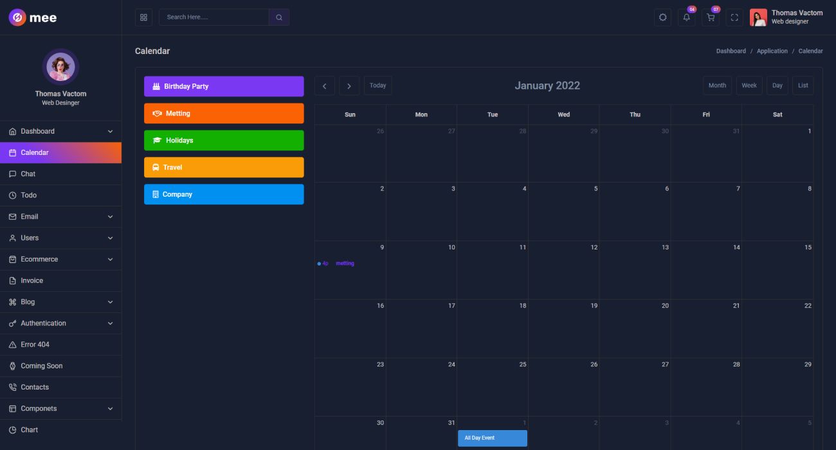The height and width of the screenshot is (450, 836).
Task: Click the Application breadcrumb link
Action: coord(772,51)
